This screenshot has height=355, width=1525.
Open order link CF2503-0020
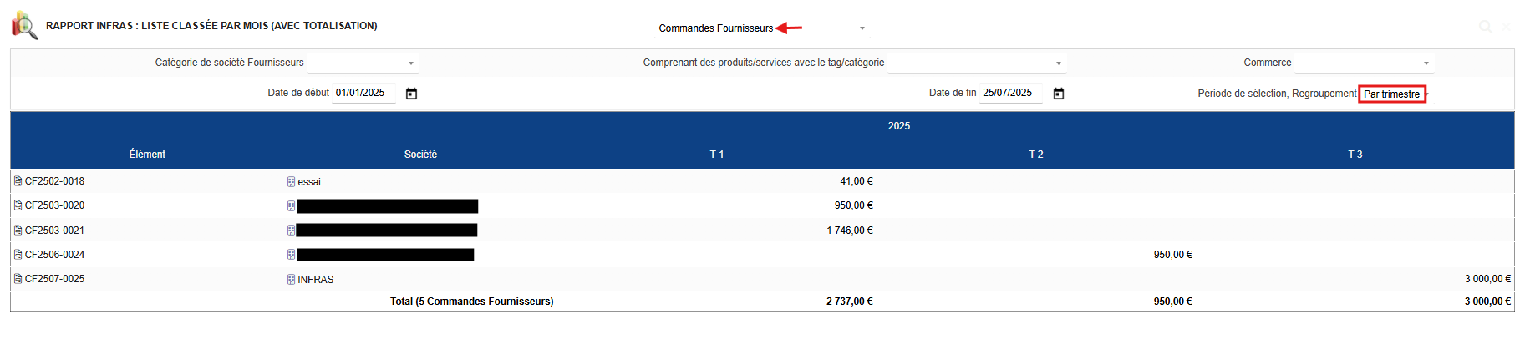click(54, 205)
